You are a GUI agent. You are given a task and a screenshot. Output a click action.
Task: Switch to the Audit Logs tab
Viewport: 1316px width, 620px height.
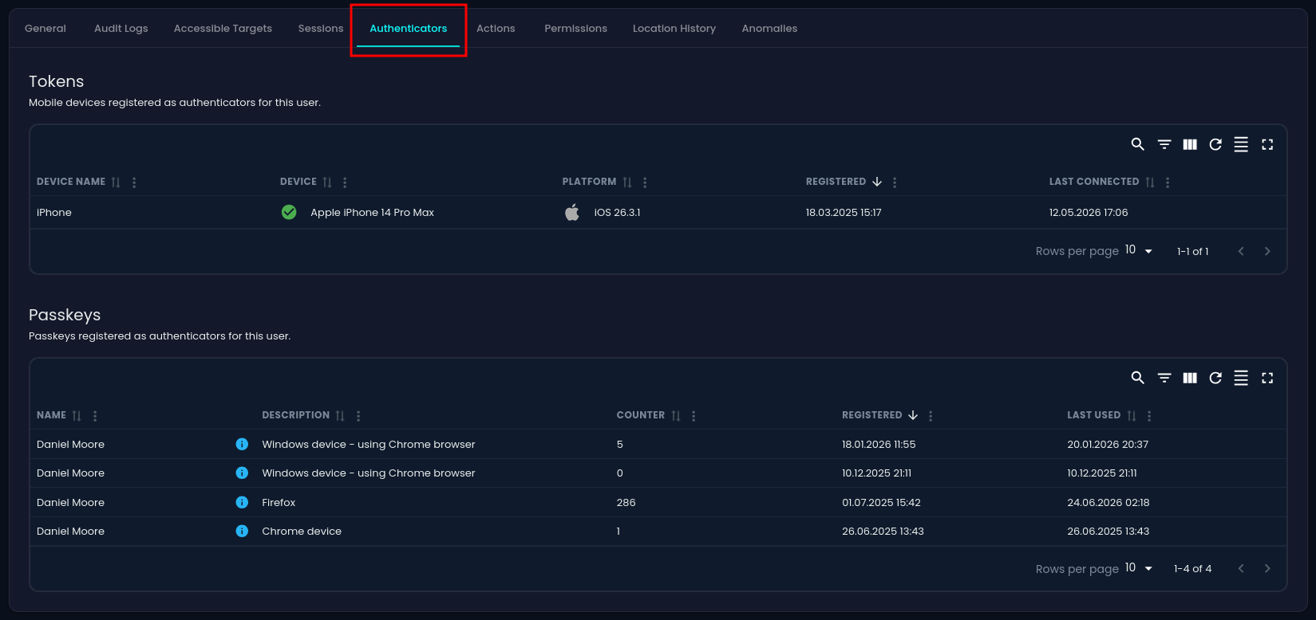click(121, 28)
